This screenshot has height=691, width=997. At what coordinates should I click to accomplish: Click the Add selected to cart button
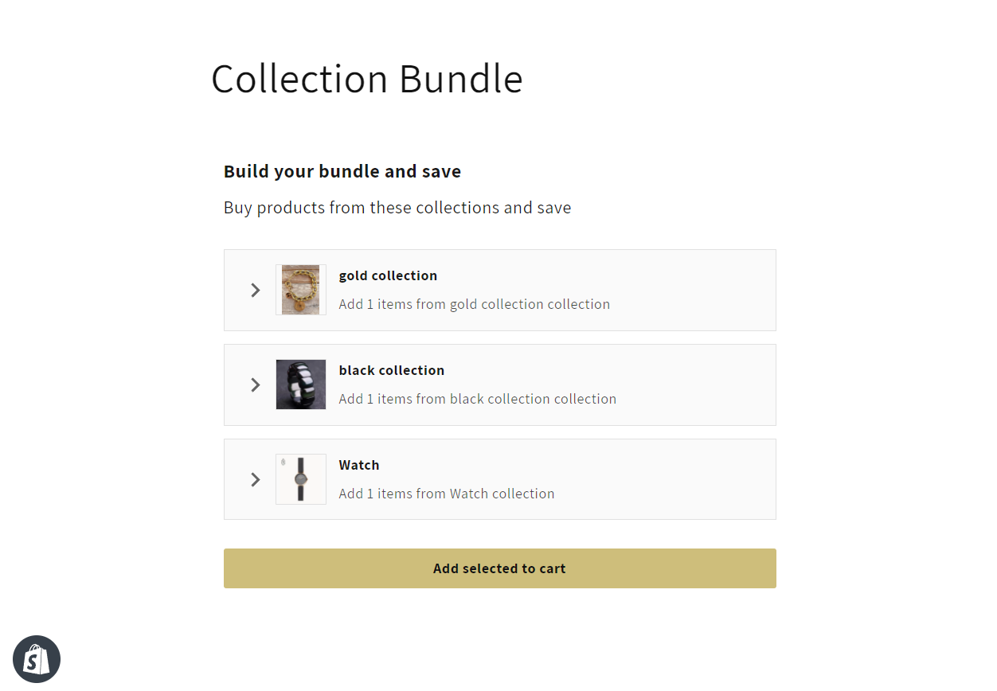tap(499, 568)
